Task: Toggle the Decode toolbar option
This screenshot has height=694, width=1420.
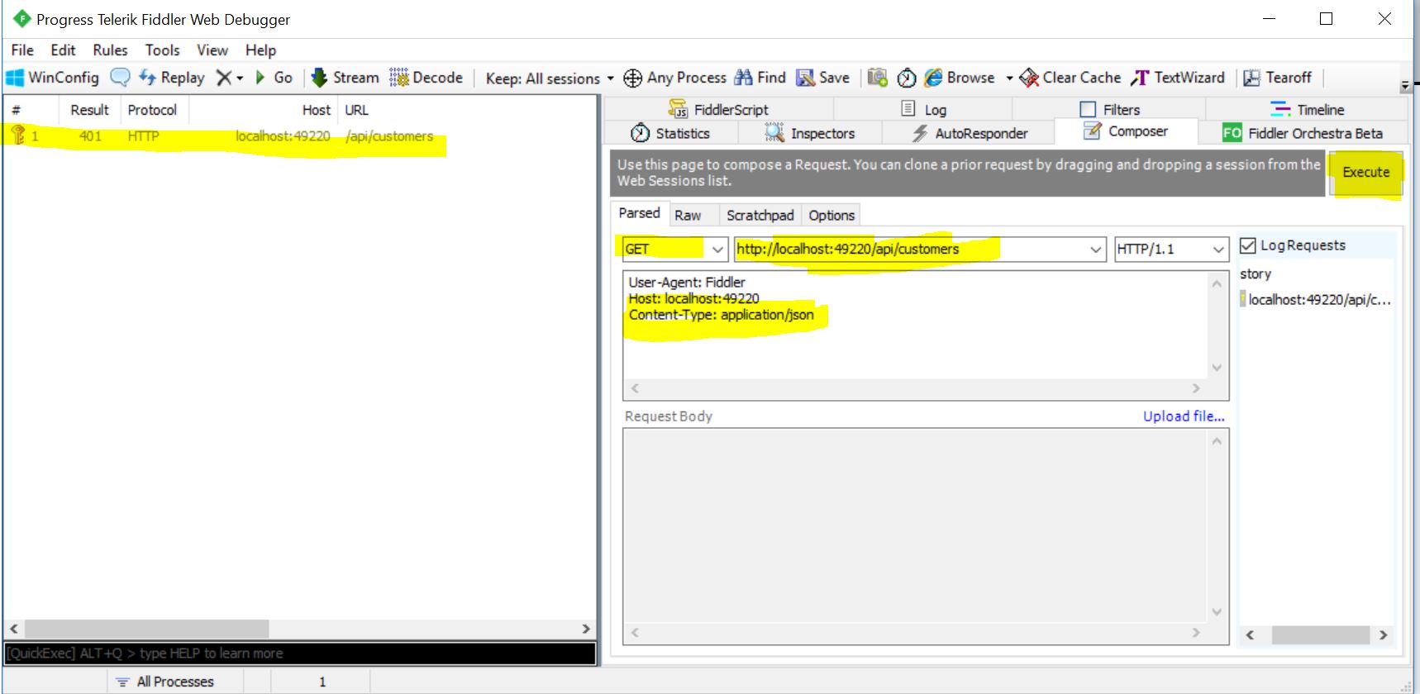Action: pyautogui.click(x=426, y=78)
